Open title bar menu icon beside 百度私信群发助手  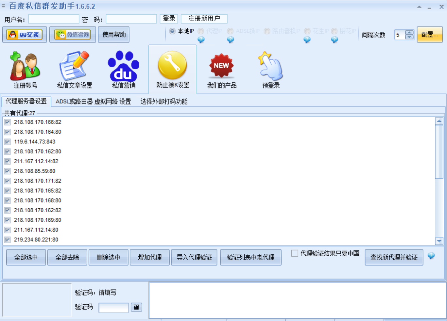tap(3, 6)
